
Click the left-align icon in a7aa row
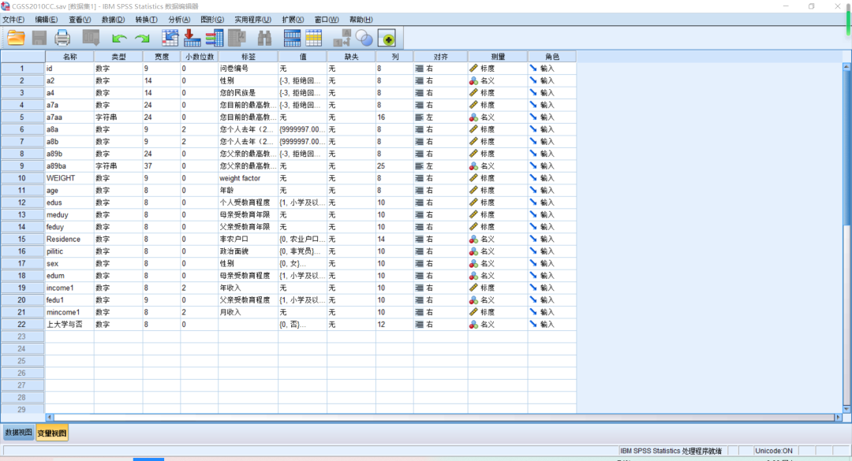[420, 117]
